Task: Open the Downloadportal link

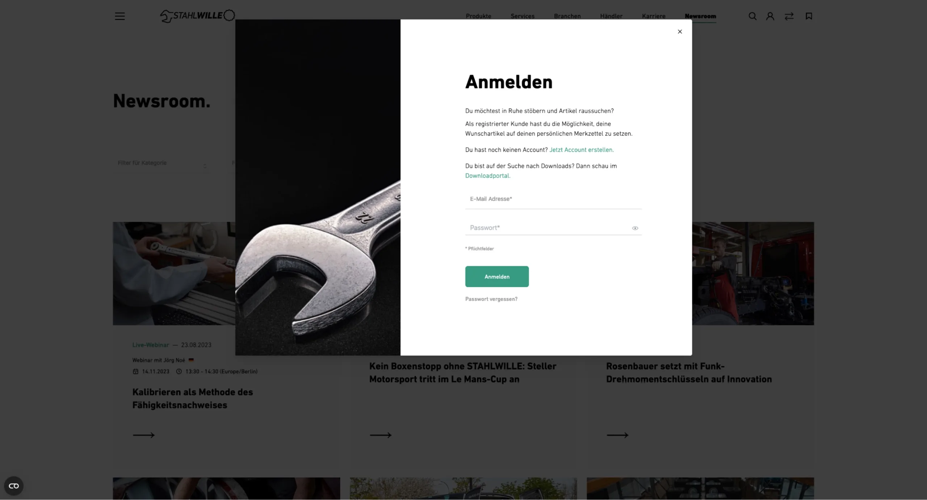Action: coord(488,176)
